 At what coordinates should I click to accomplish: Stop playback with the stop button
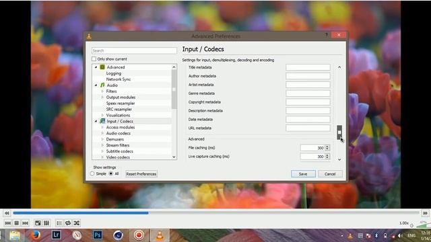tap(16, 223)
